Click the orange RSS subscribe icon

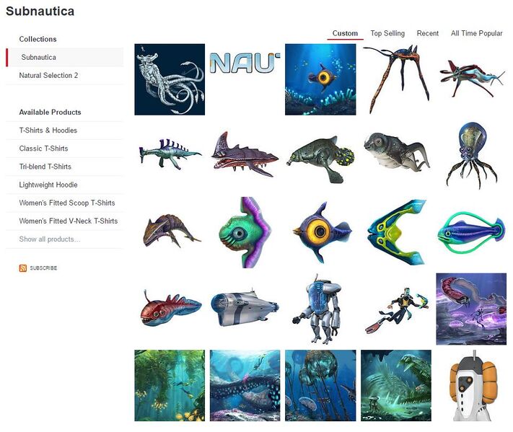tap(23, 268)
